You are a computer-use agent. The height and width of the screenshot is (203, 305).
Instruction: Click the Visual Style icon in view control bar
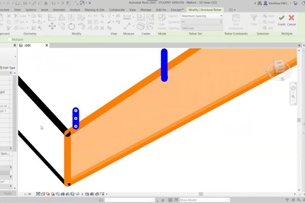[43, 194]
